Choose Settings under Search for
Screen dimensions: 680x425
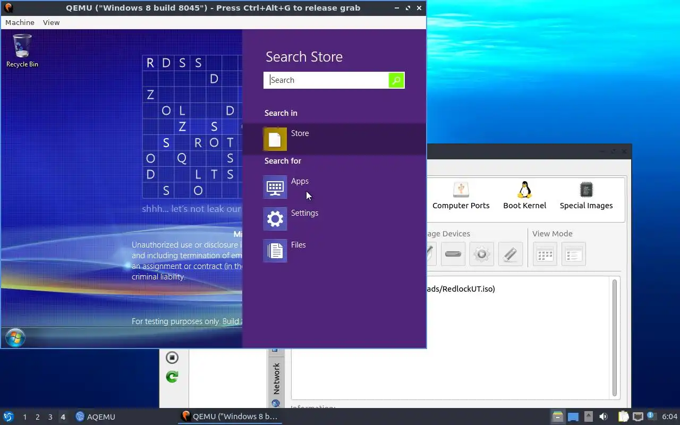(x=334, y=218)
